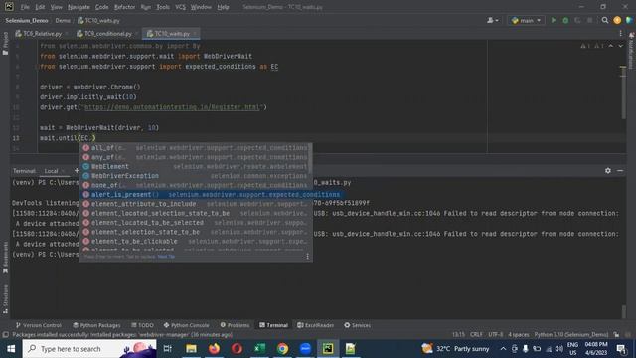Open the Bookmarks tool window sidebar
636x358 pixels.
click(5, 259)
